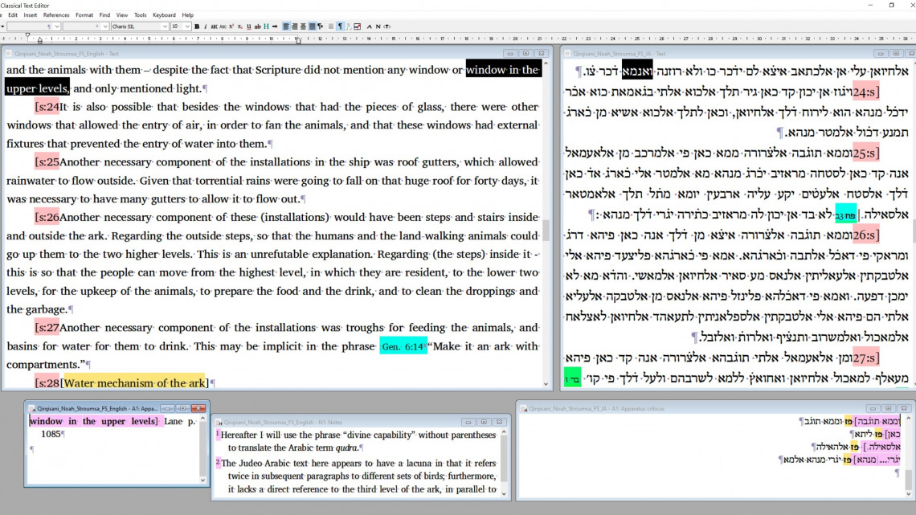Toggle the A toolbar button
This screenshot has width=916, height=515.
(x=369, y=27)
